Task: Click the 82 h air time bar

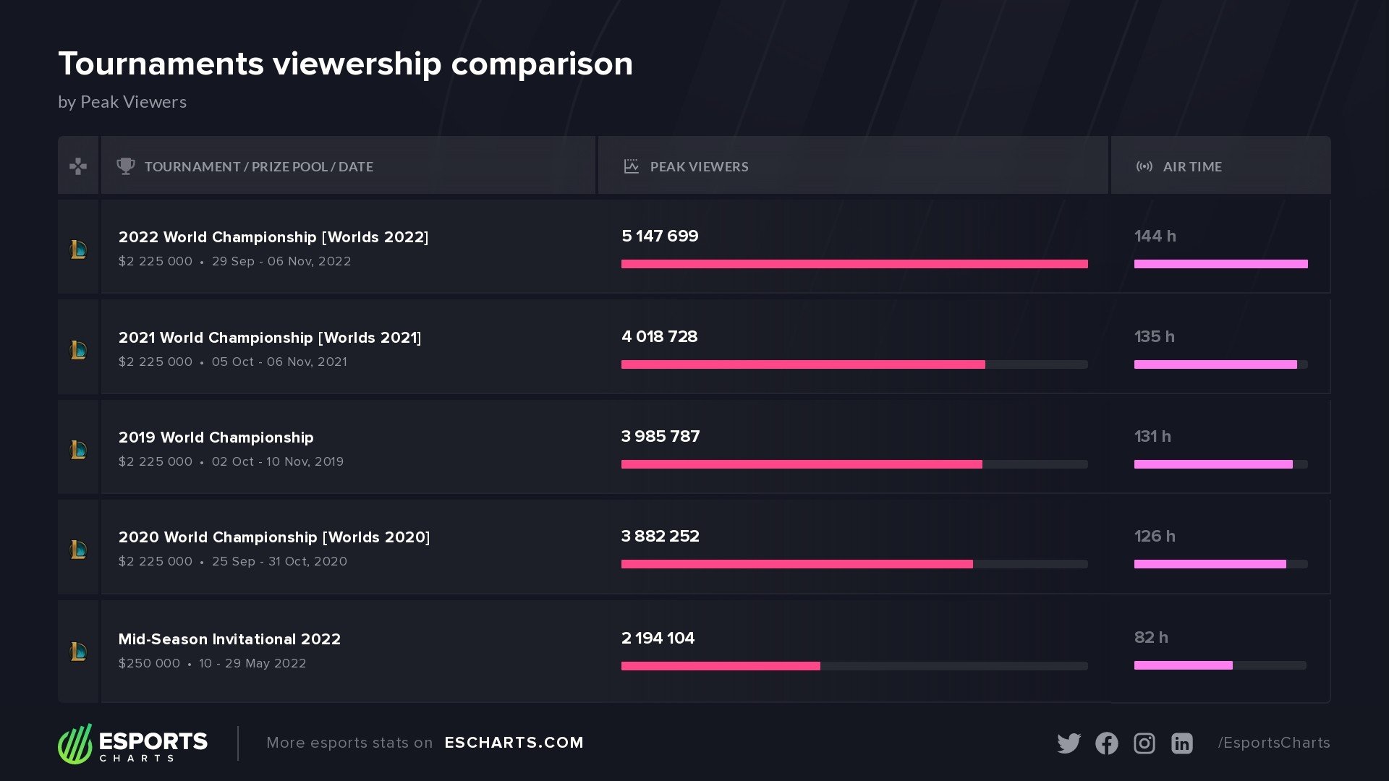Action: (1183, 665)
